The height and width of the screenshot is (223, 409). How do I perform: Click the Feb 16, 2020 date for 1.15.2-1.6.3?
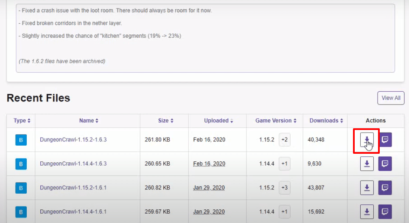tap(209, 140)
